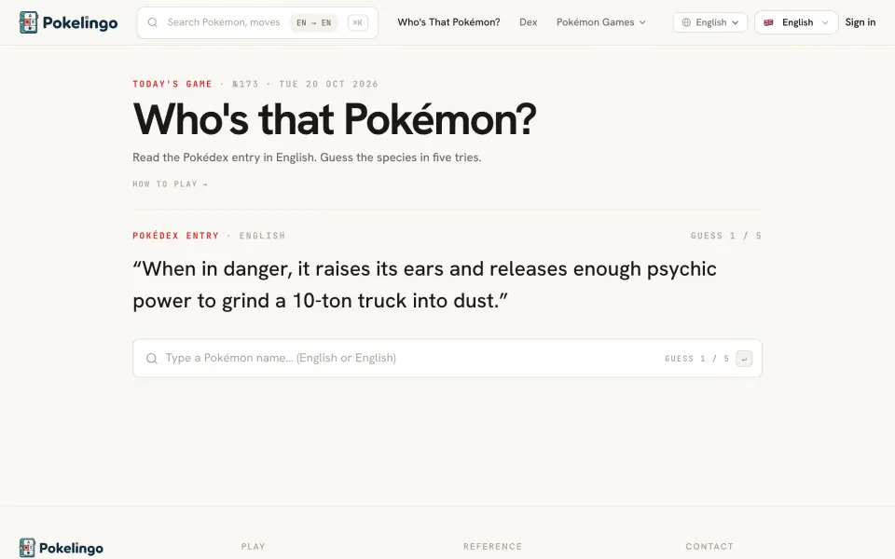Click the POKÉDEX ENTRY label
895x559 pixels.
click(x=176, y=236)
